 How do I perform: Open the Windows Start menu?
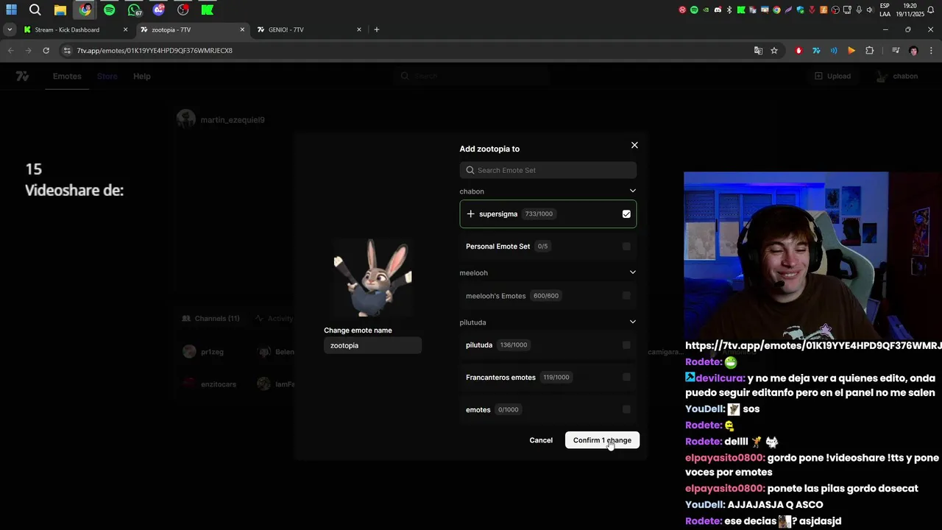[x=11, y=10]
